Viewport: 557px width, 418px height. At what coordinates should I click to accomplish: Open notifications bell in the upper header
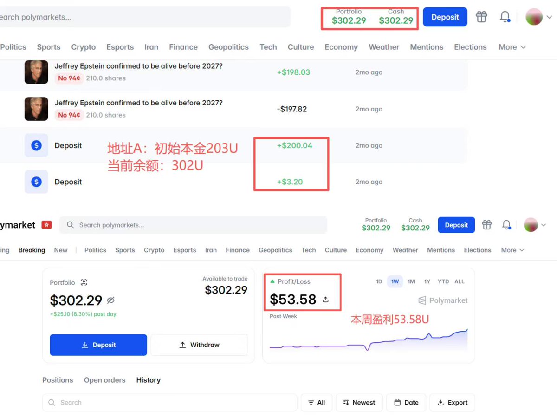click(505, 17)
